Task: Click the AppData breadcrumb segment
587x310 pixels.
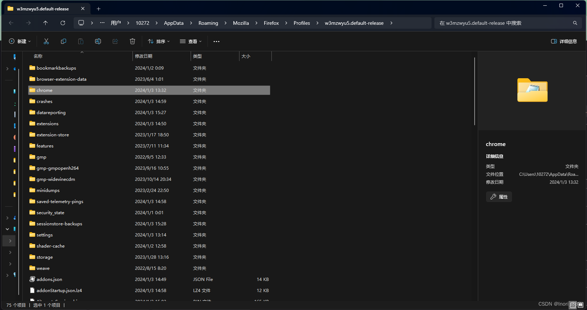Action: [x=174, y=23]
